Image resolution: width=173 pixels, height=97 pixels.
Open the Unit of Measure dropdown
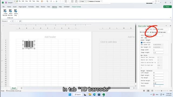(x=162, y=35)
